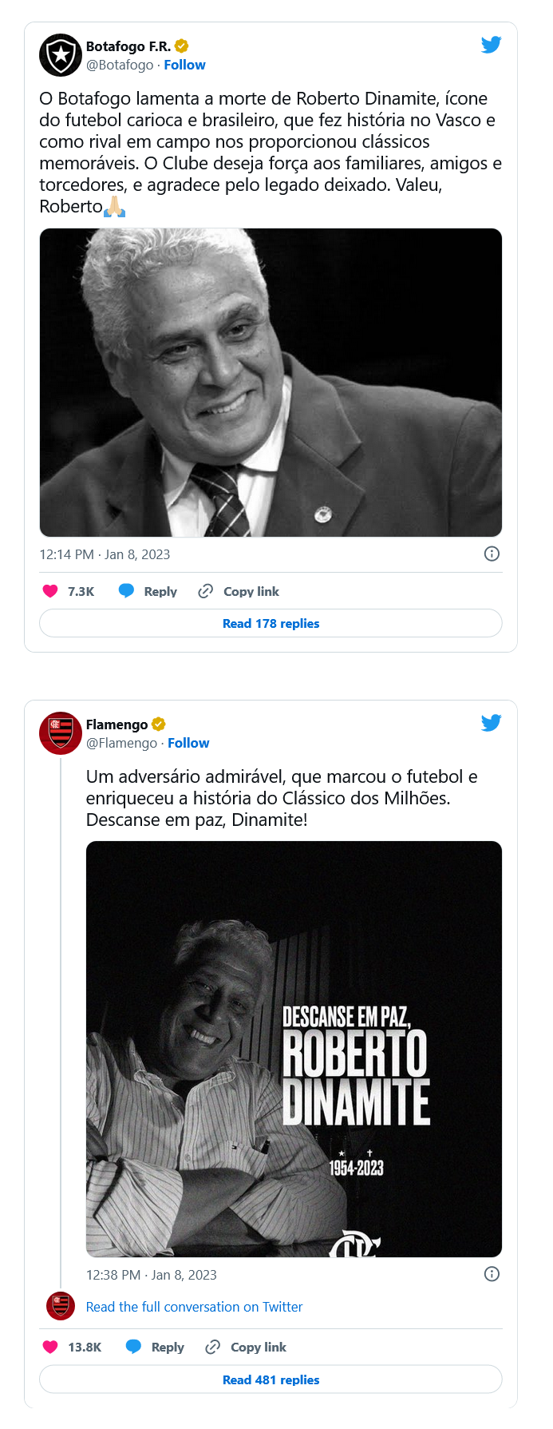
Task: Copy link of the Botafogo tweet
Action: (x=239, y=591)
